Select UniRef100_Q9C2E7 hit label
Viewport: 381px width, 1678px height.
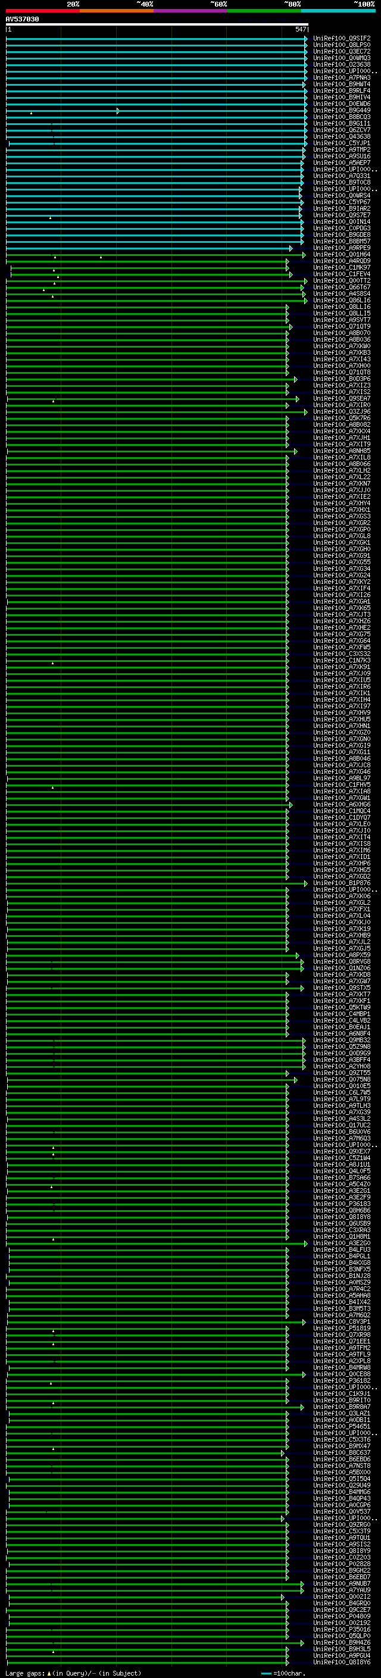point(341,1610)
